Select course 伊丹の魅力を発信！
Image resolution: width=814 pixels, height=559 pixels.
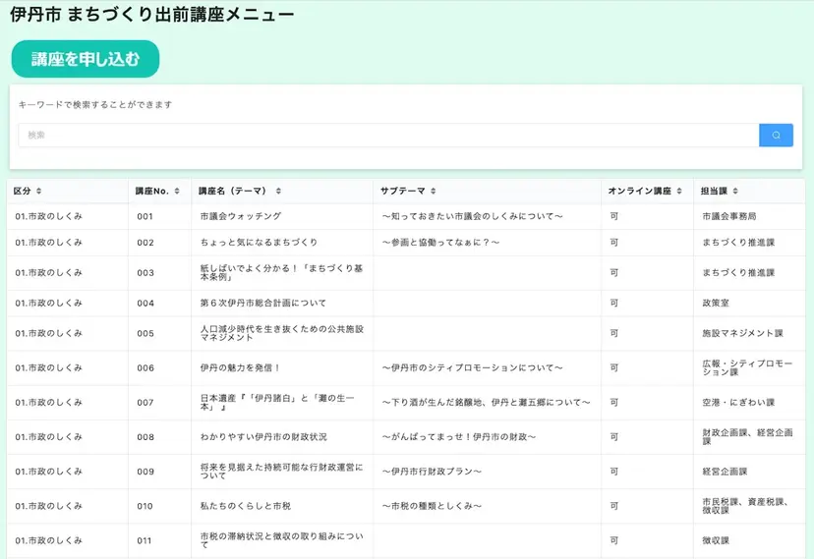[241, 367]
